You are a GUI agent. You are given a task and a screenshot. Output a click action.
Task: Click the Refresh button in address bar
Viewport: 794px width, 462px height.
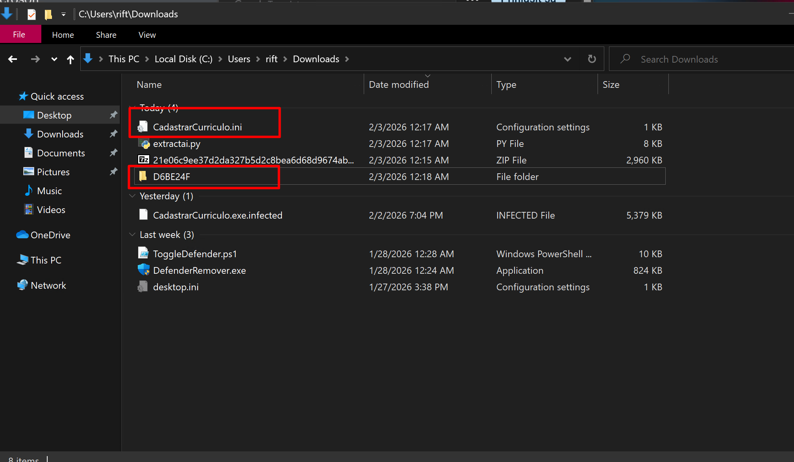click(x=592, y=59)
